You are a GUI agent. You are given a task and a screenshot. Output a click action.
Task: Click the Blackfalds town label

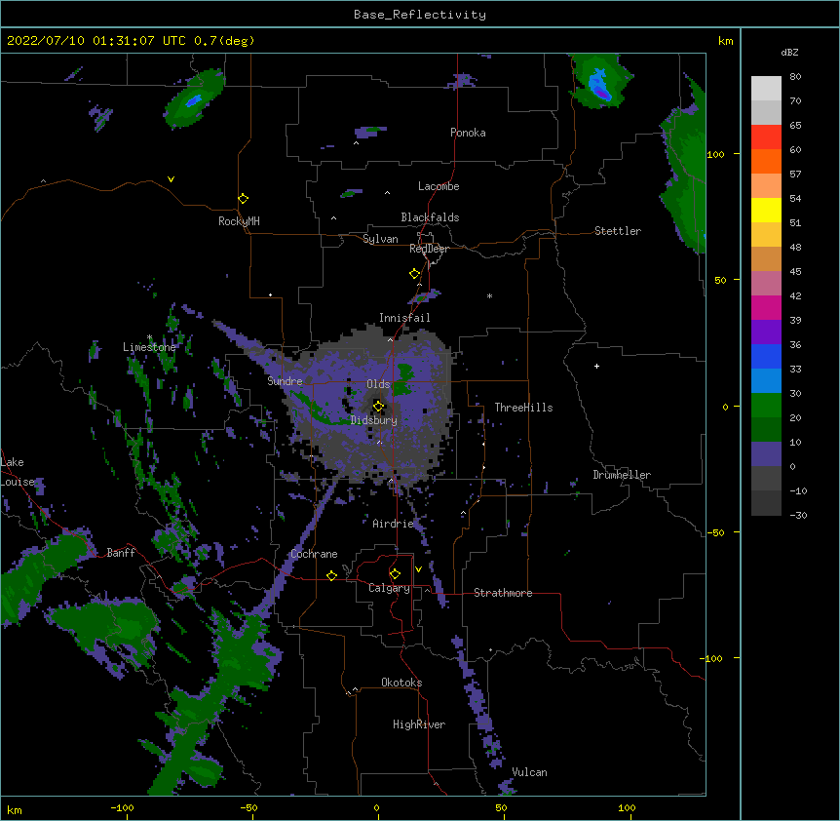[x=430, y=217]
